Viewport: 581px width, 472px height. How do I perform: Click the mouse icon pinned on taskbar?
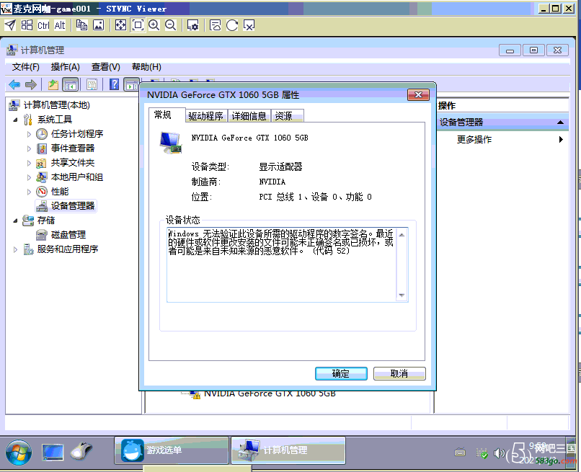pyautogui.click(x=81, y=451)
